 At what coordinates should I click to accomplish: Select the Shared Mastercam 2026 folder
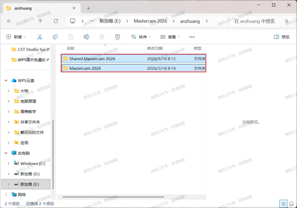coord(134,59)
